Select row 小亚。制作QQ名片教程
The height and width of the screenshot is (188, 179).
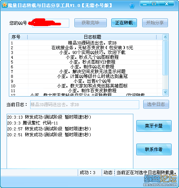pos(86,67)
